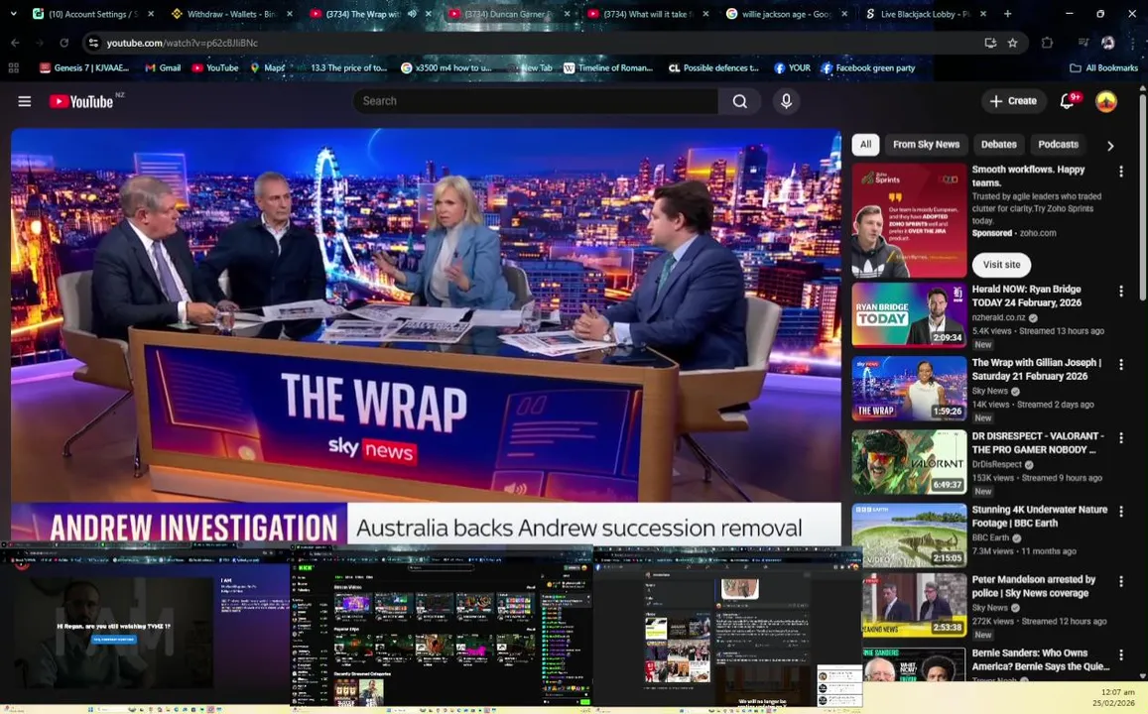
Task: Open the Chrome profile avatar
Action: (1107, 44)
